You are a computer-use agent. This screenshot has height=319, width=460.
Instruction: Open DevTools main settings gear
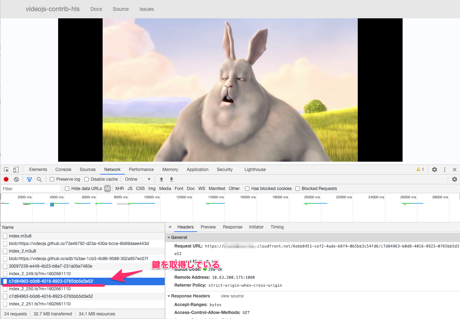435,170
